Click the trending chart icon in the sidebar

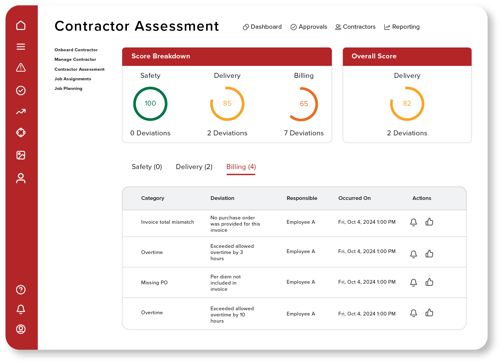point(21,112)
